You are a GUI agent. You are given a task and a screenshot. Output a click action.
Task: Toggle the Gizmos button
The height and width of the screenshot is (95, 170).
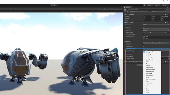[119, 9]
